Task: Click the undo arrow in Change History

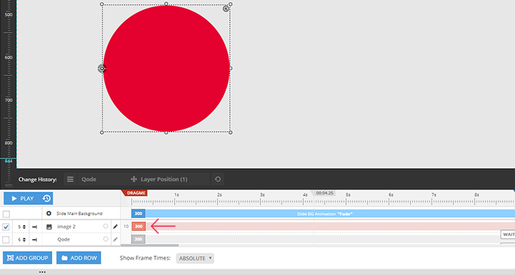Action: [218, 179]
